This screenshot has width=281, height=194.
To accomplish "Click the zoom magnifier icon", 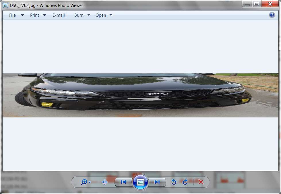I will (x=84, y=182).
